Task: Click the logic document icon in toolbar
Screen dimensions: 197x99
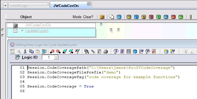Action: [x=99, y=51]
